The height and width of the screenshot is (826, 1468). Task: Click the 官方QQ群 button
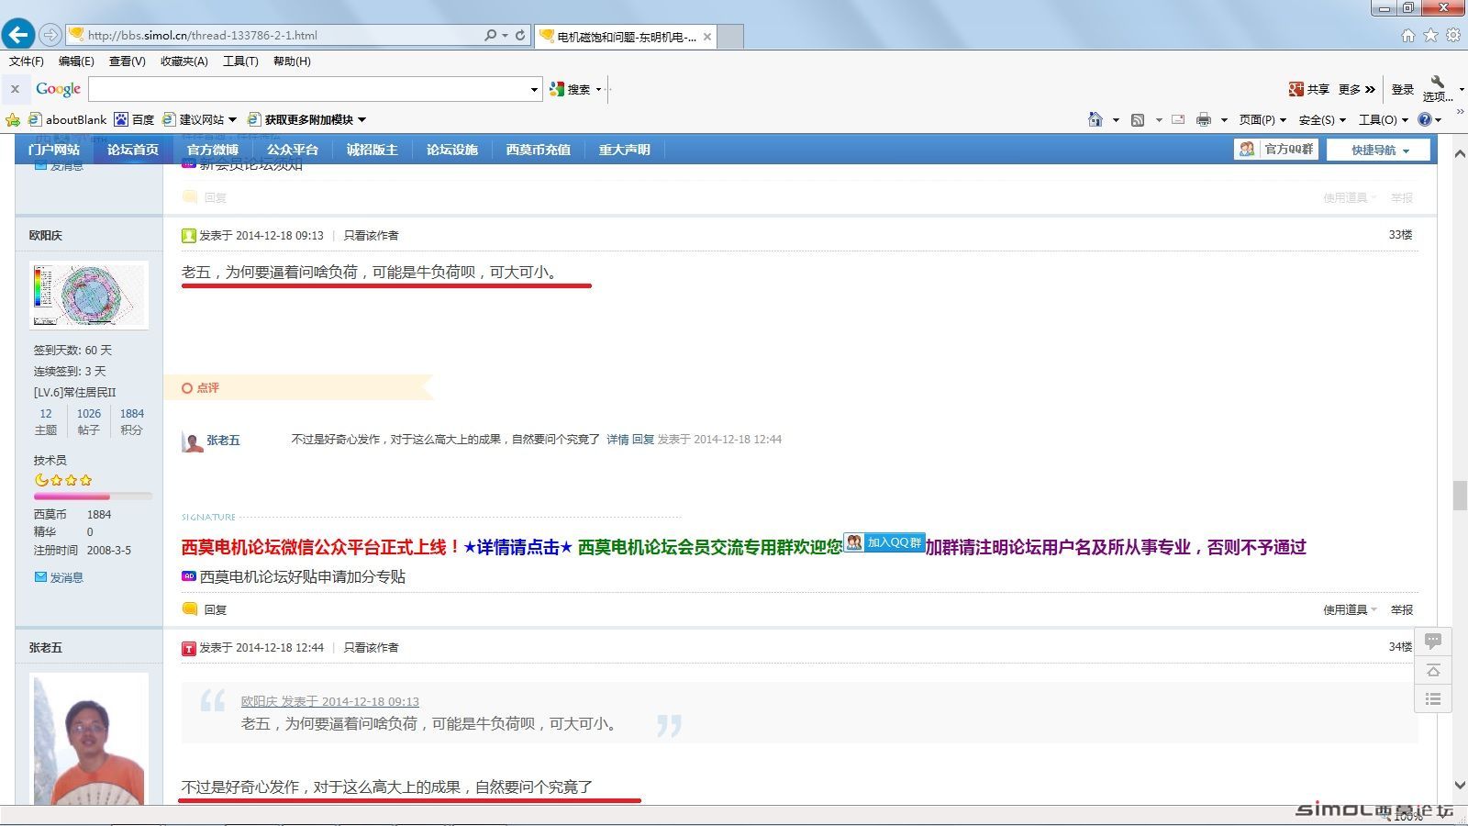[x=1276, y=149]
